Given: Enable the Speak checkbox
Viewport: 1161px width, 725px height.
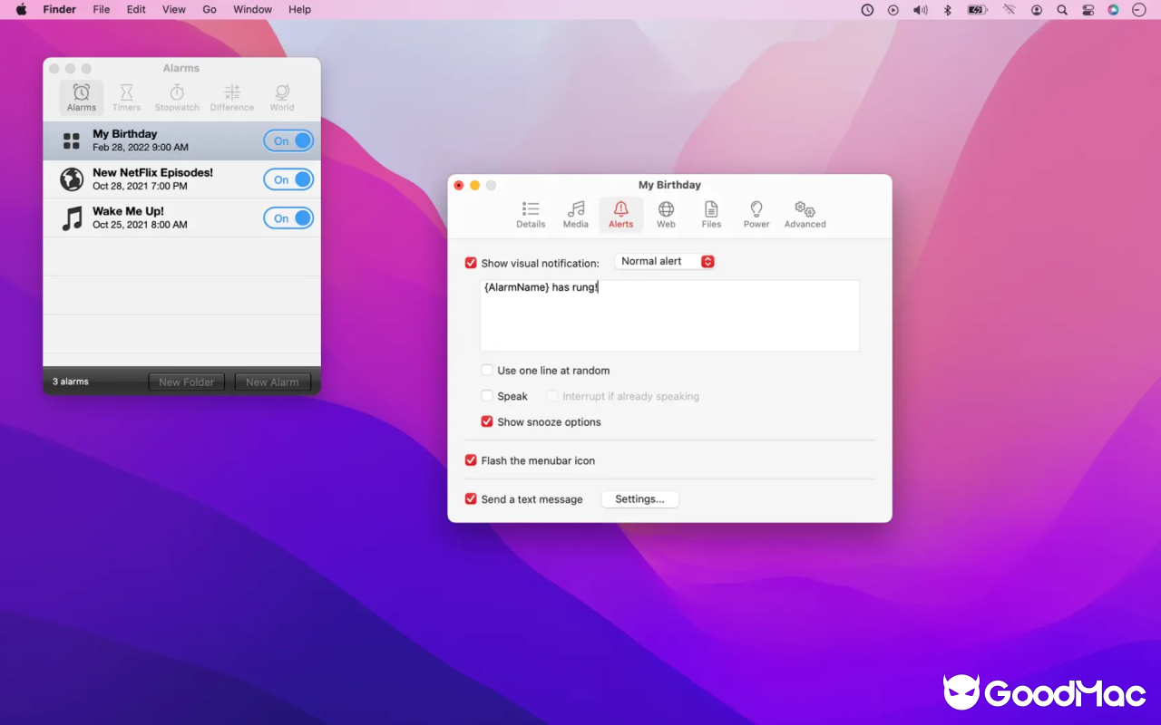Looking at the screenshot, I should pos(487,396).
